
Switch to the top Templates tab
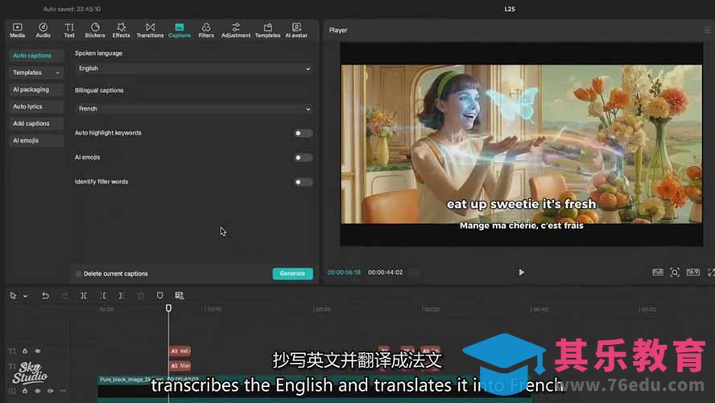pyautogui.click(x=267, y=30)
